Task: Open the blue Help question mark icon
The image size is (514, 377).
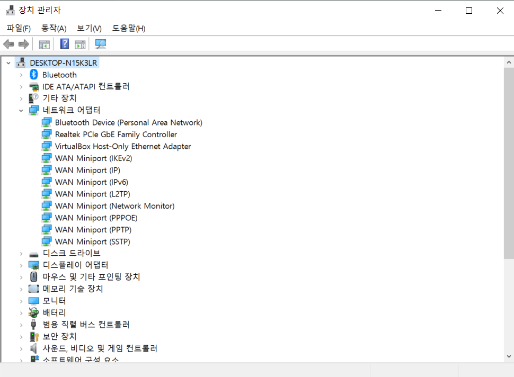Action: click(65, 44)
